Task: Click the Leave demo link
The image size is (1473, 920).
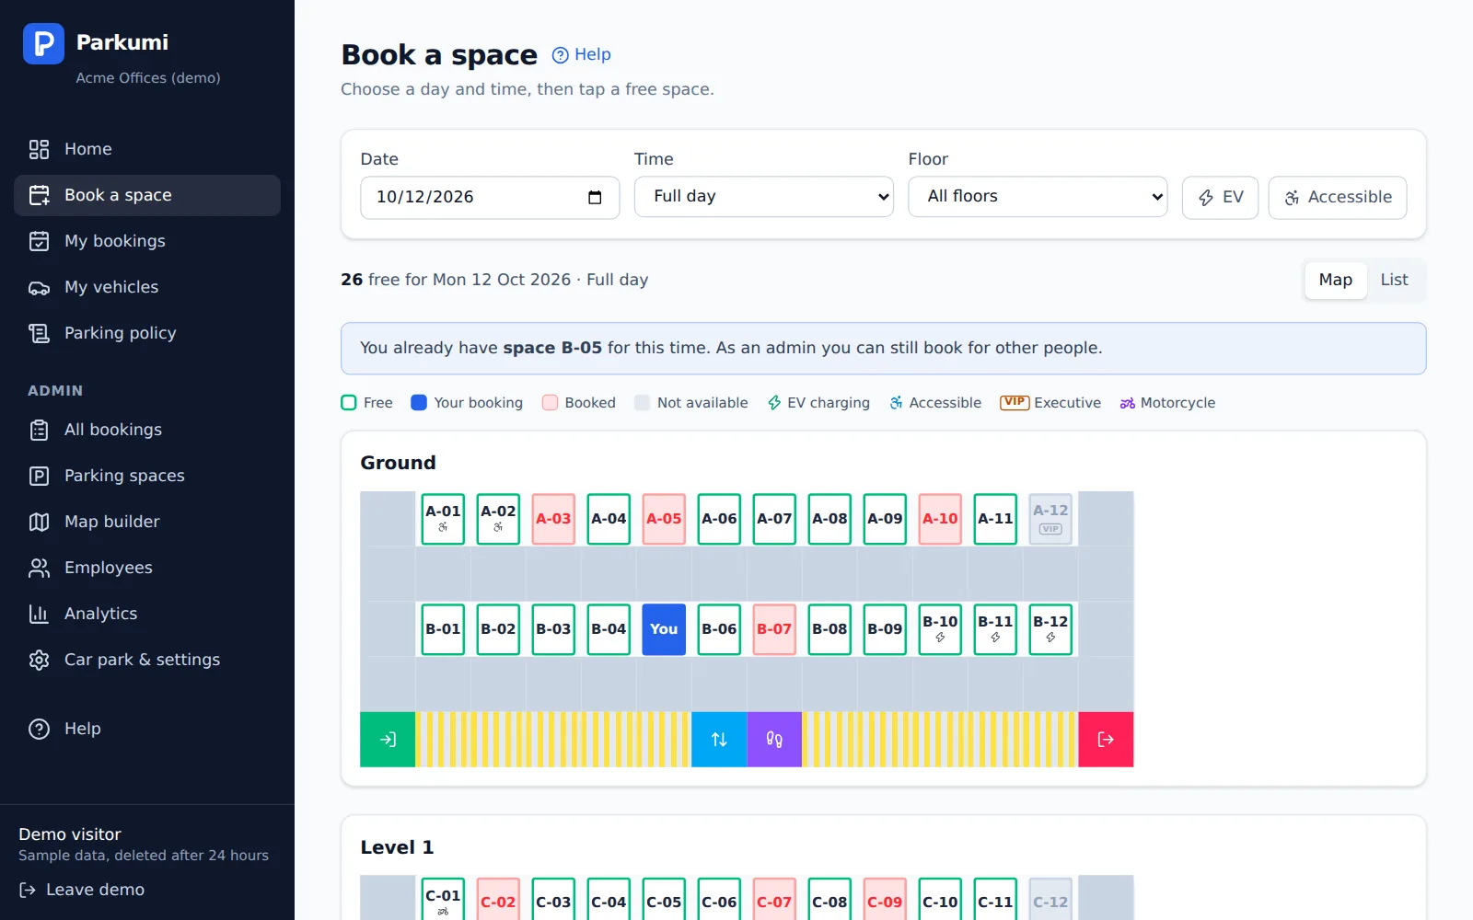Action: pos(82,890)
